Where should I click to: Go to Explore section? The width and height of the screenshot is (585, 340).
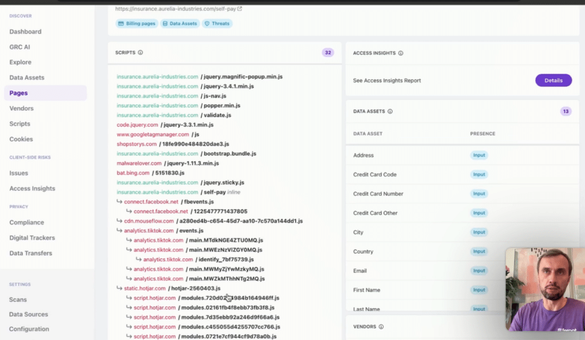(x=21, y=62)
